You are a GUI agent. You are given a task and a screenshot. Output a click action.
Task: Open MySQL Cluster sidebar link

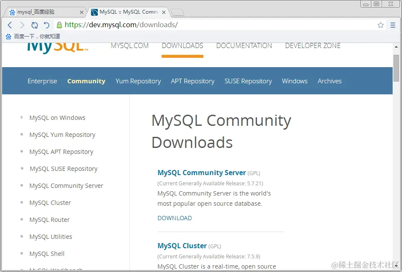50,203
